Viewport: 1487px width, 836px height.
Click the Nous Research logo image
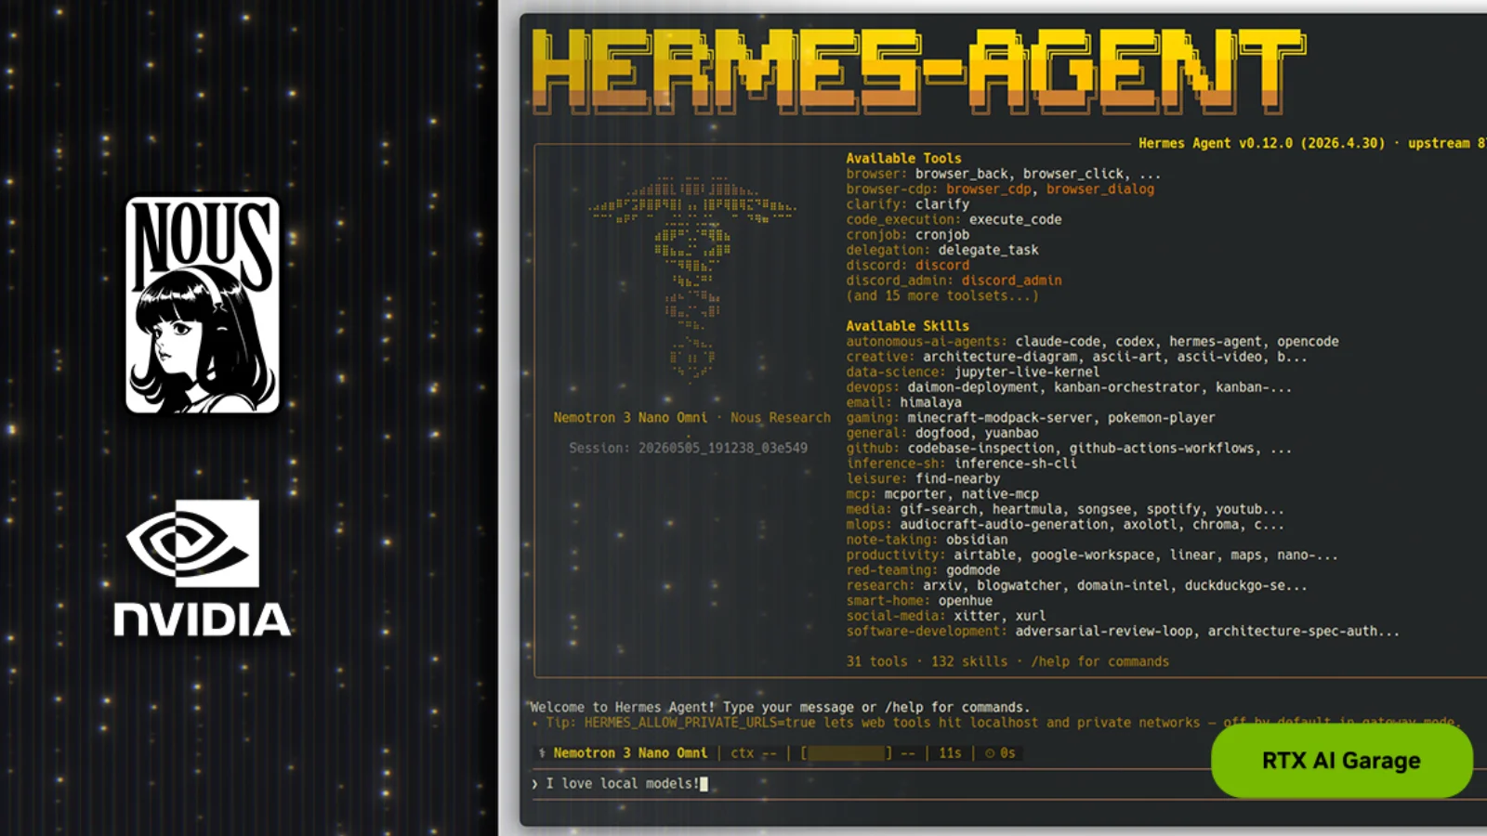pos(203,304)
